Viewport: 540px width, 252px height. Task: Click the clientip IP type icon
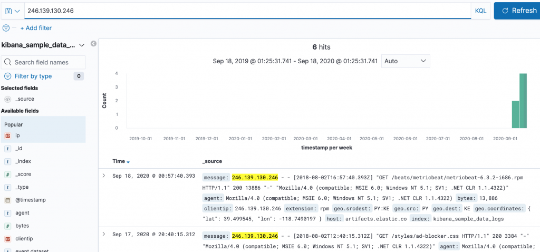click(x=7, y=239)
